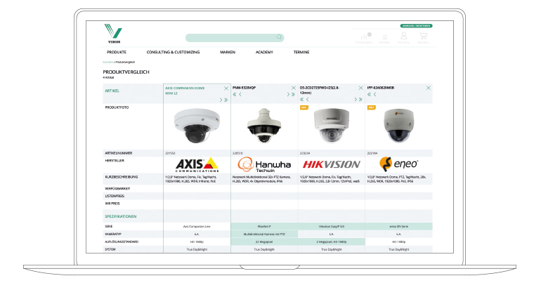The image size is (541, 283).
Task: Open the shopping cart icon
Action: (x=423, y=37)
